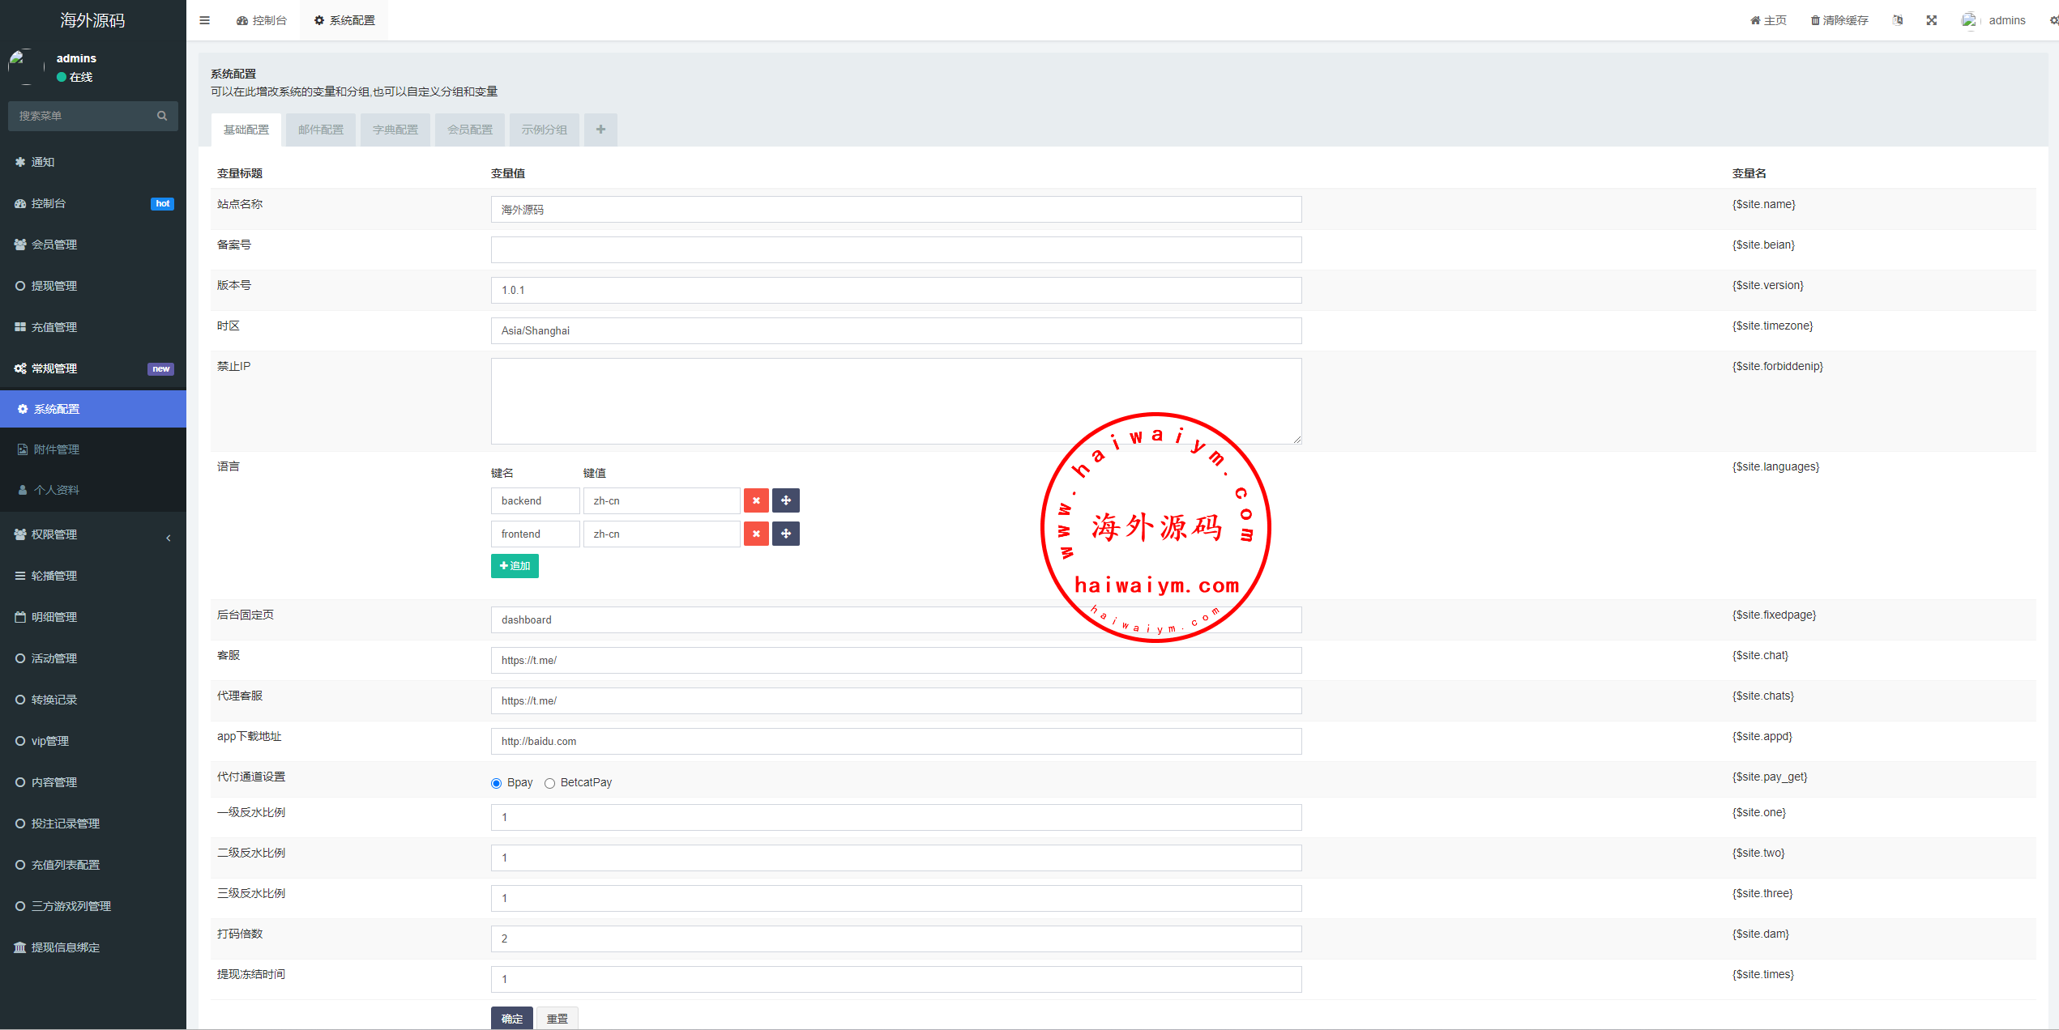This screenshot has height=1030, width=2059.
Task: Click the move handle on the frontend language row
Action: (x=785, y=534)
